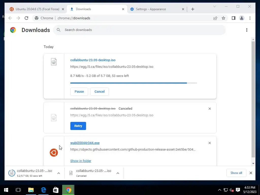The height and width of the screenshot is (195, 260).
Task: Open the Windows Start menu
Action: pyautogui.click(x=6, y=190)
